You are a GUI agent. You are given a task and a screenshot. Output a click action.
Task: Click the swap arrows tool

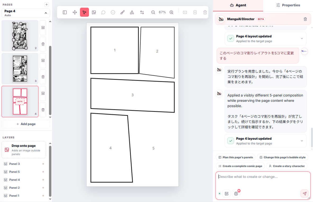142,12
